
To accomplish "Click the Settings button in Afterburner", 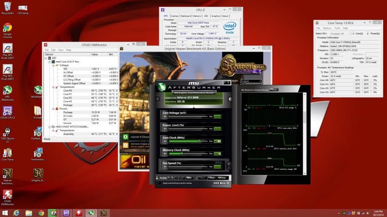I will click(x=222, y=178).
